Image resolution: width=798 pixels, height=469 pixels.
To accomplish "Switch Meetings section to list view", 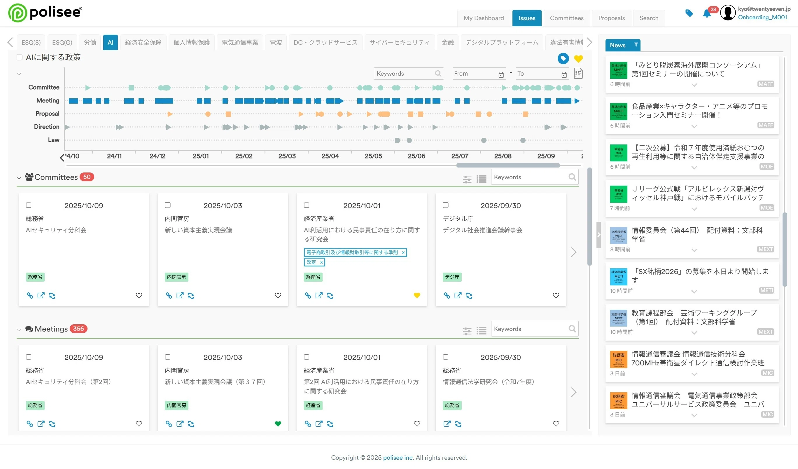I will 481,331.
